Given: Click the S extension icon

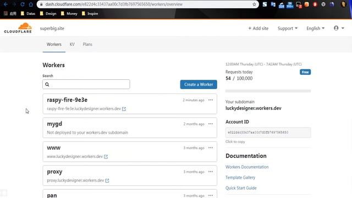Looking at the screenshot, I should 265,4.
